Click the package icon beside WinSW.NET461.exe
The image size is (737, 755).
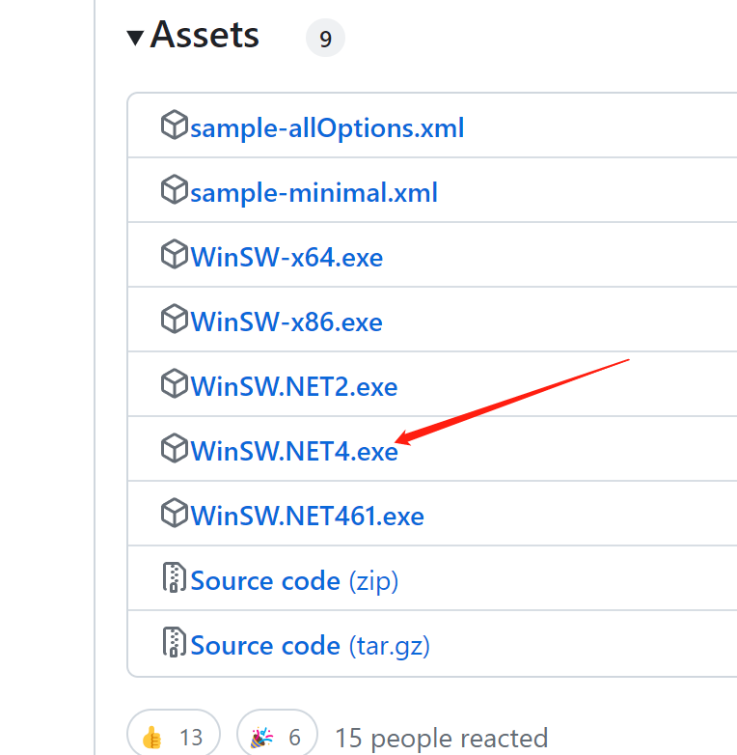tap(175, 513)
